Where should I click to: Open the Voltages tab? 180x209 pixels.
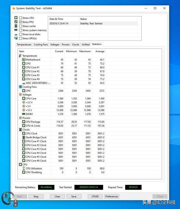point(55,44)
